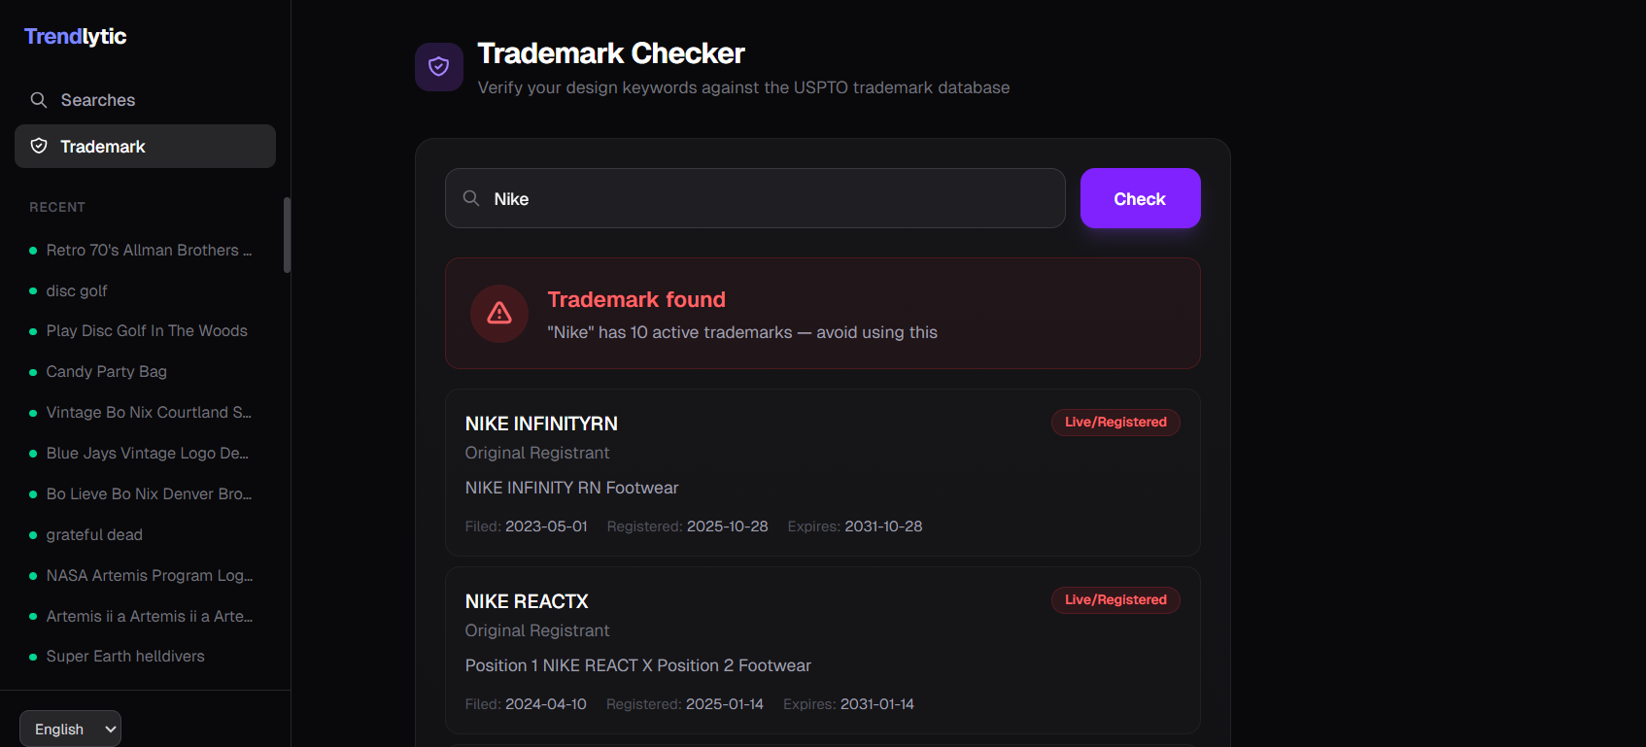The height and width of the screenshot is (747, 1646).
Task: Open recent search Candy Party Bag
Action: (x=107, y=372)
